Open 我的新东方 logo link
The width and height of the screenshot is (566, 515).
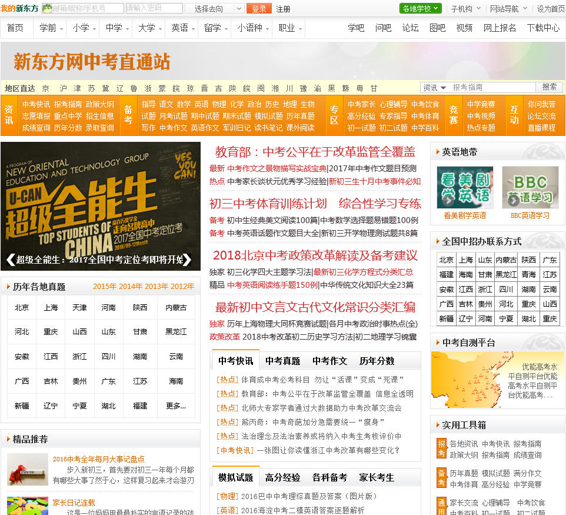19,8
